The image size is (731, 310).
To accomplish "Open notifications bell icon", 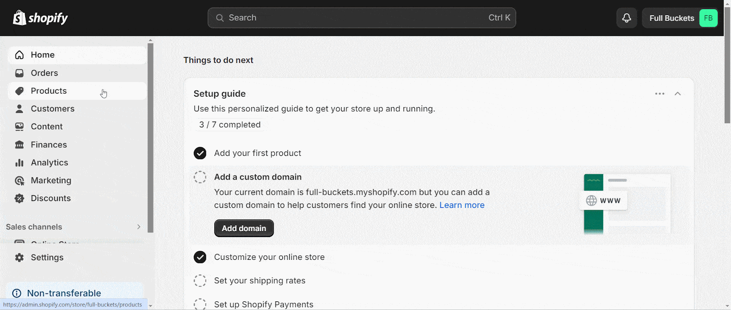I will 626,18.
